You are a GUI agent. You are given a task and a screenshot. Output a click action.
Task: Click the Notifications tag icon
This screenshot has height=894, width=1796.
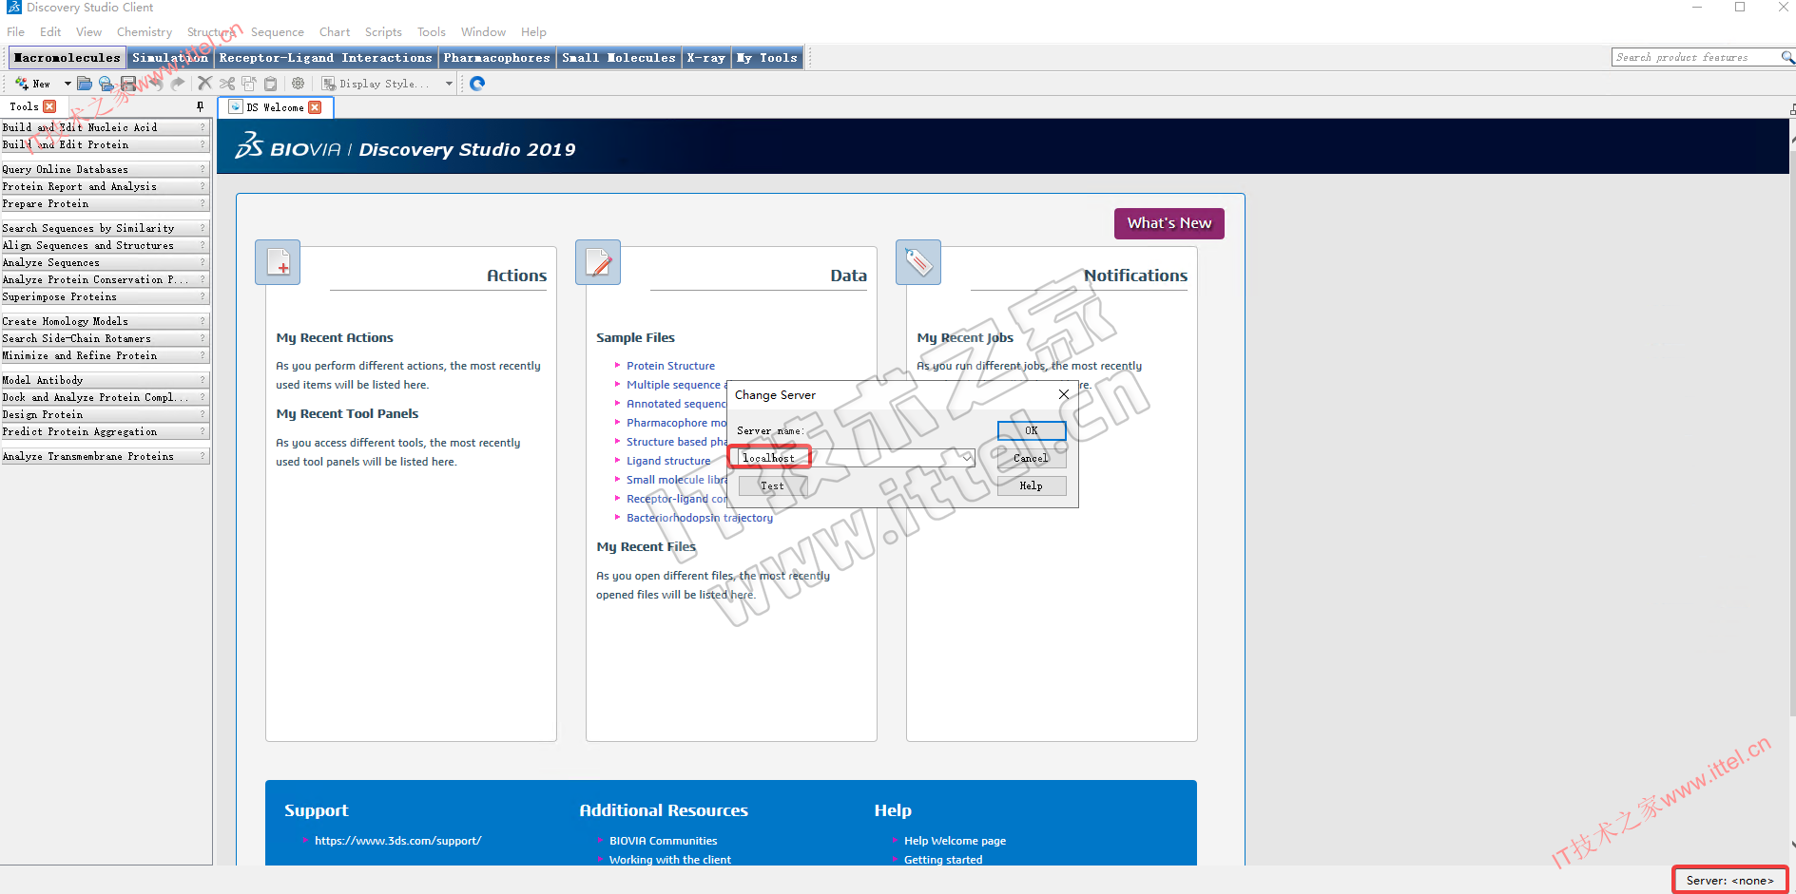tap(918, 262)
